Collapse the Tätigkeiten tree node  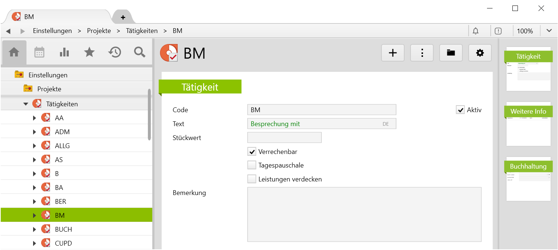[x=26, y=104]
